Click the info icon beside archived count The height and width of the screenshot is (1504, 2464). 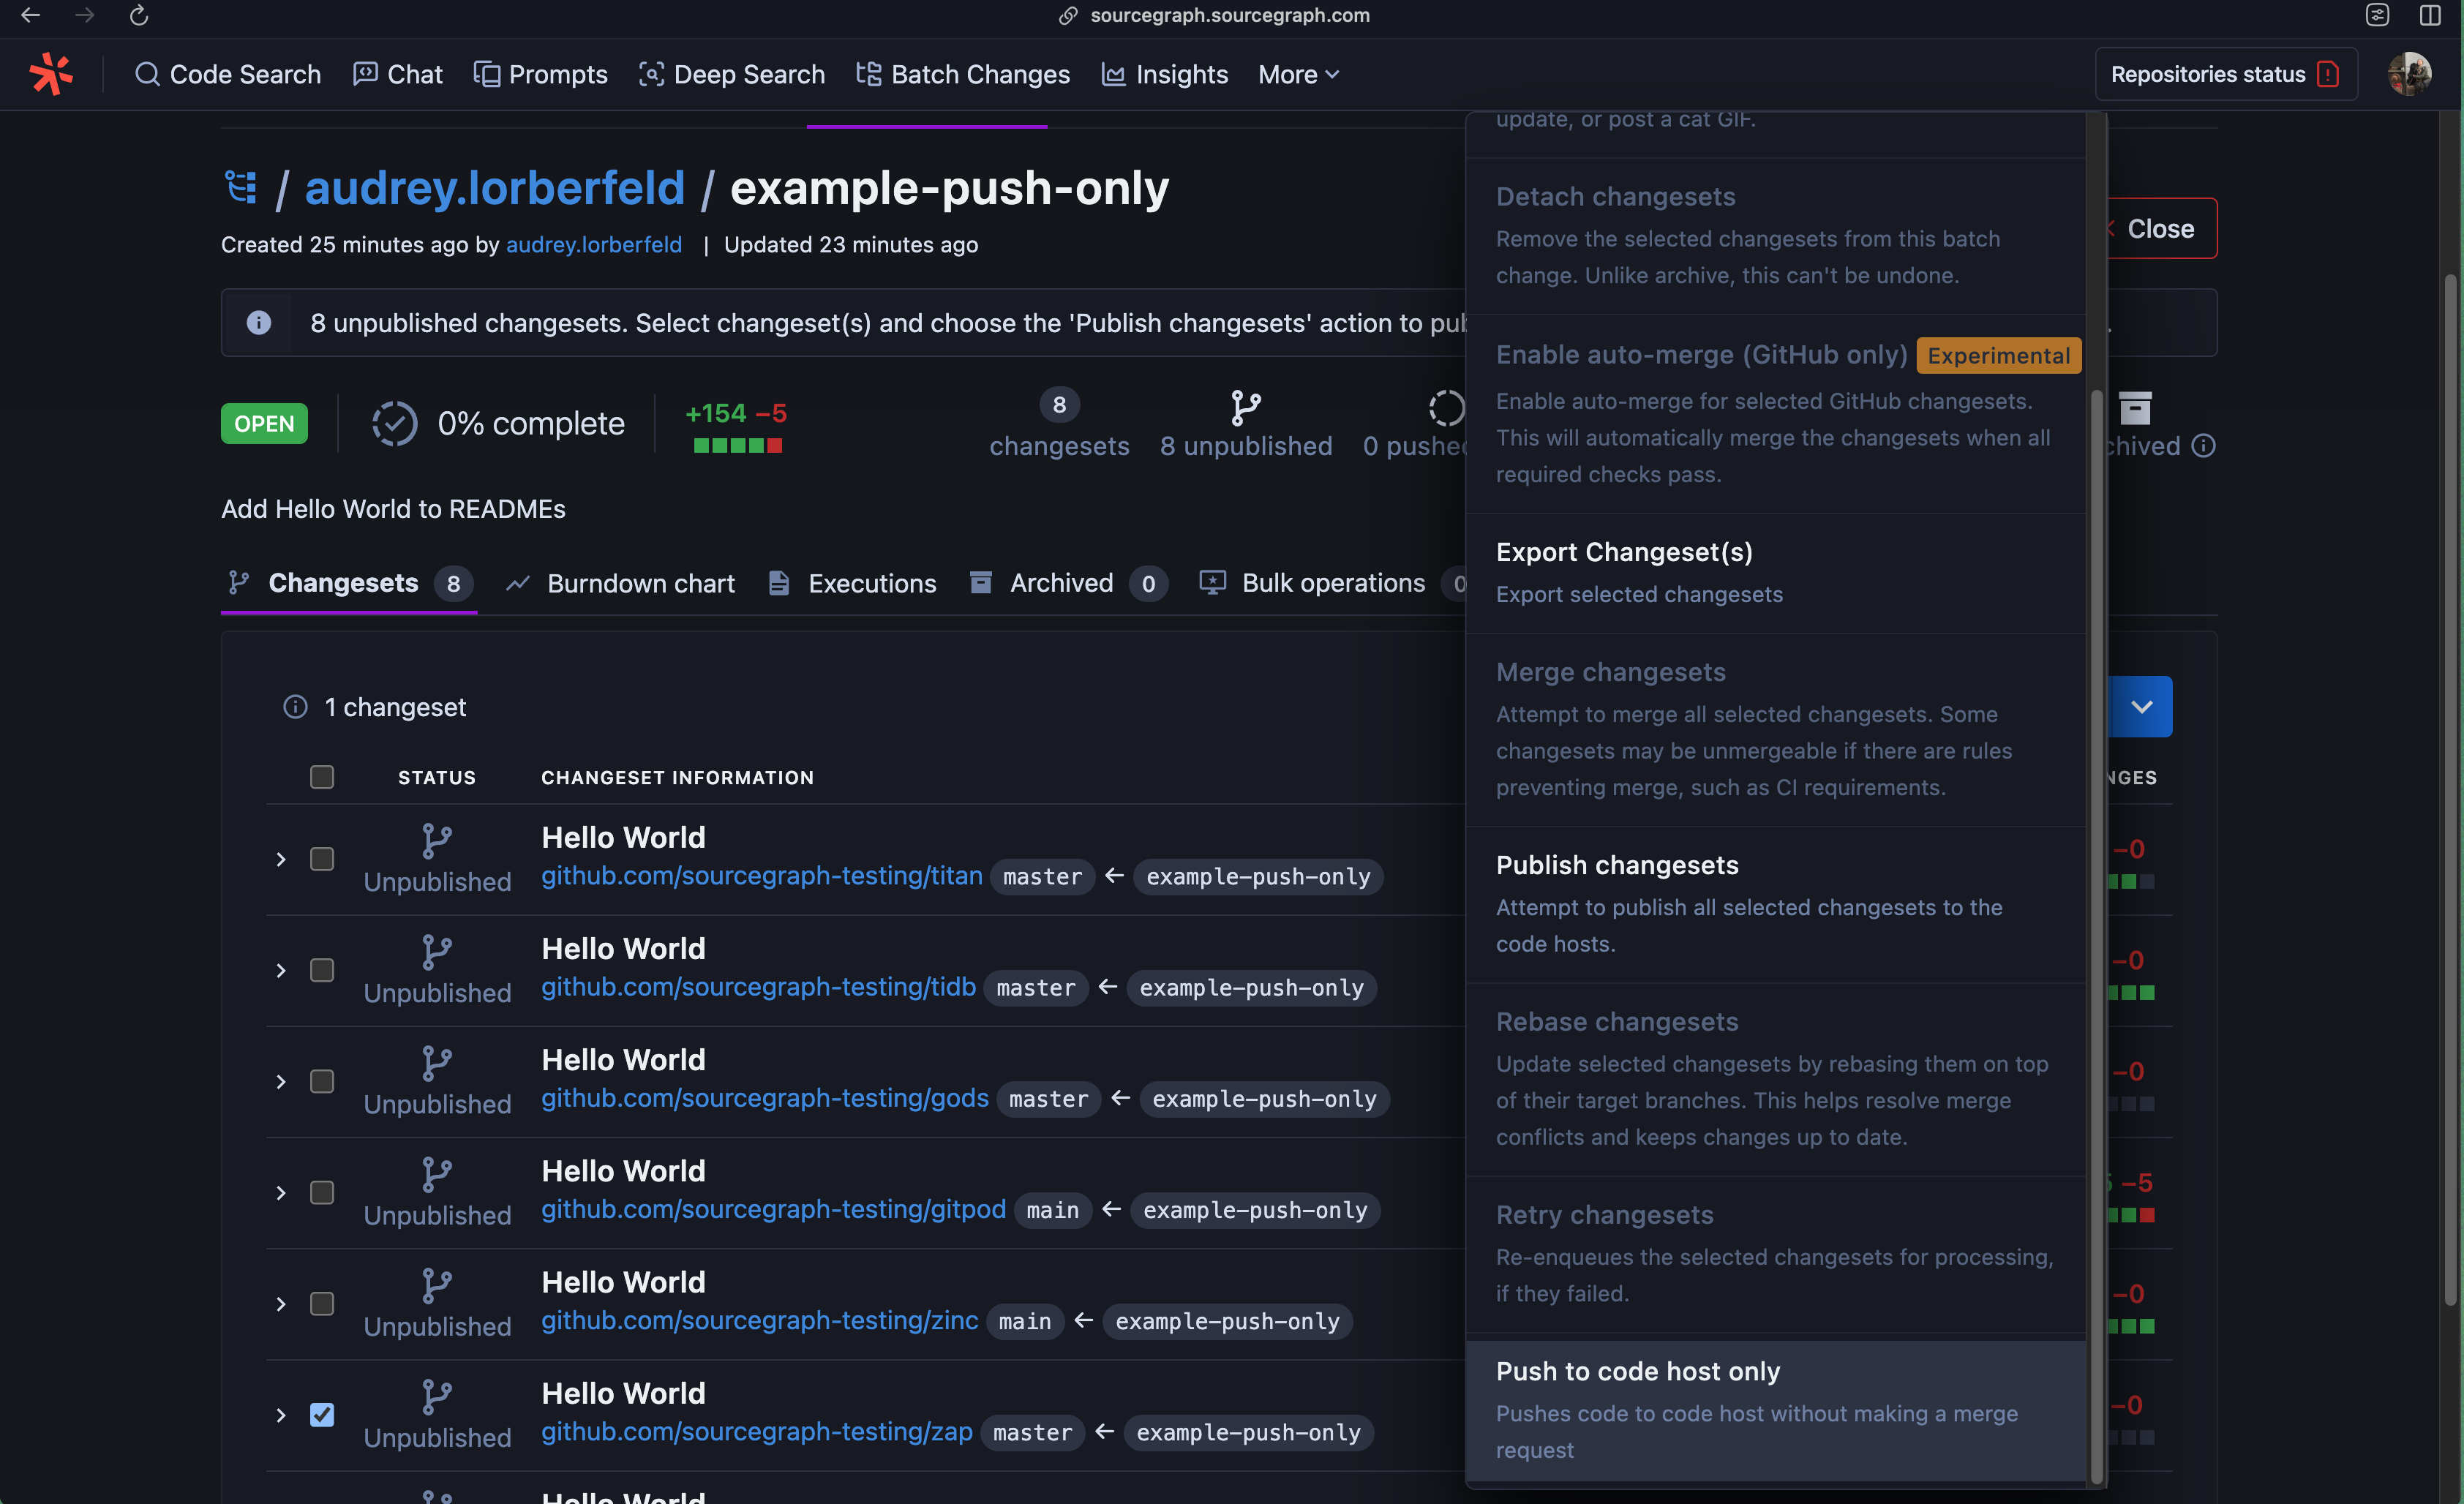tap(2203, 446)
